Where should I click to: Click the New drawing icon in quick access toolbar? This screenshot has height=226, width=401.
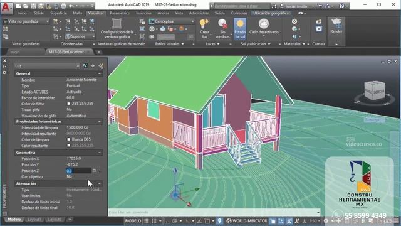18,6
